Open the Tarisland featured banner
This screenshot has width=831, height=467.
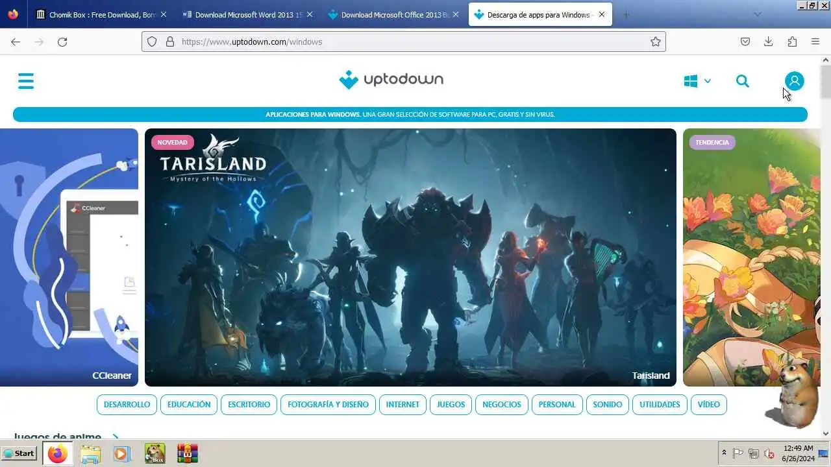coord(410,257)
